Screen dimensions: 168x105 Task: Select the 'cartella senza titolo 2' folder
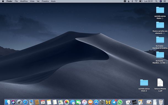[x=144, y=83]
